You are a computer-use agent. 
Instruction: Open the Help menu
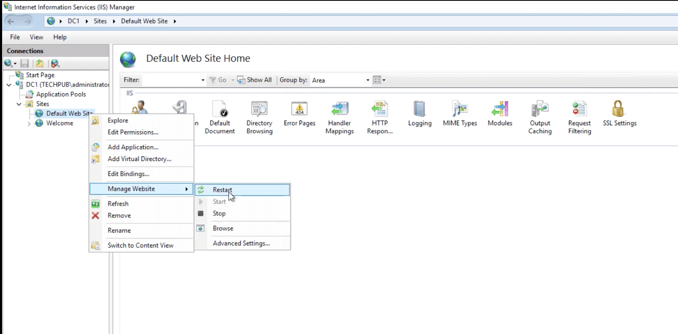[x=60, y=37]
